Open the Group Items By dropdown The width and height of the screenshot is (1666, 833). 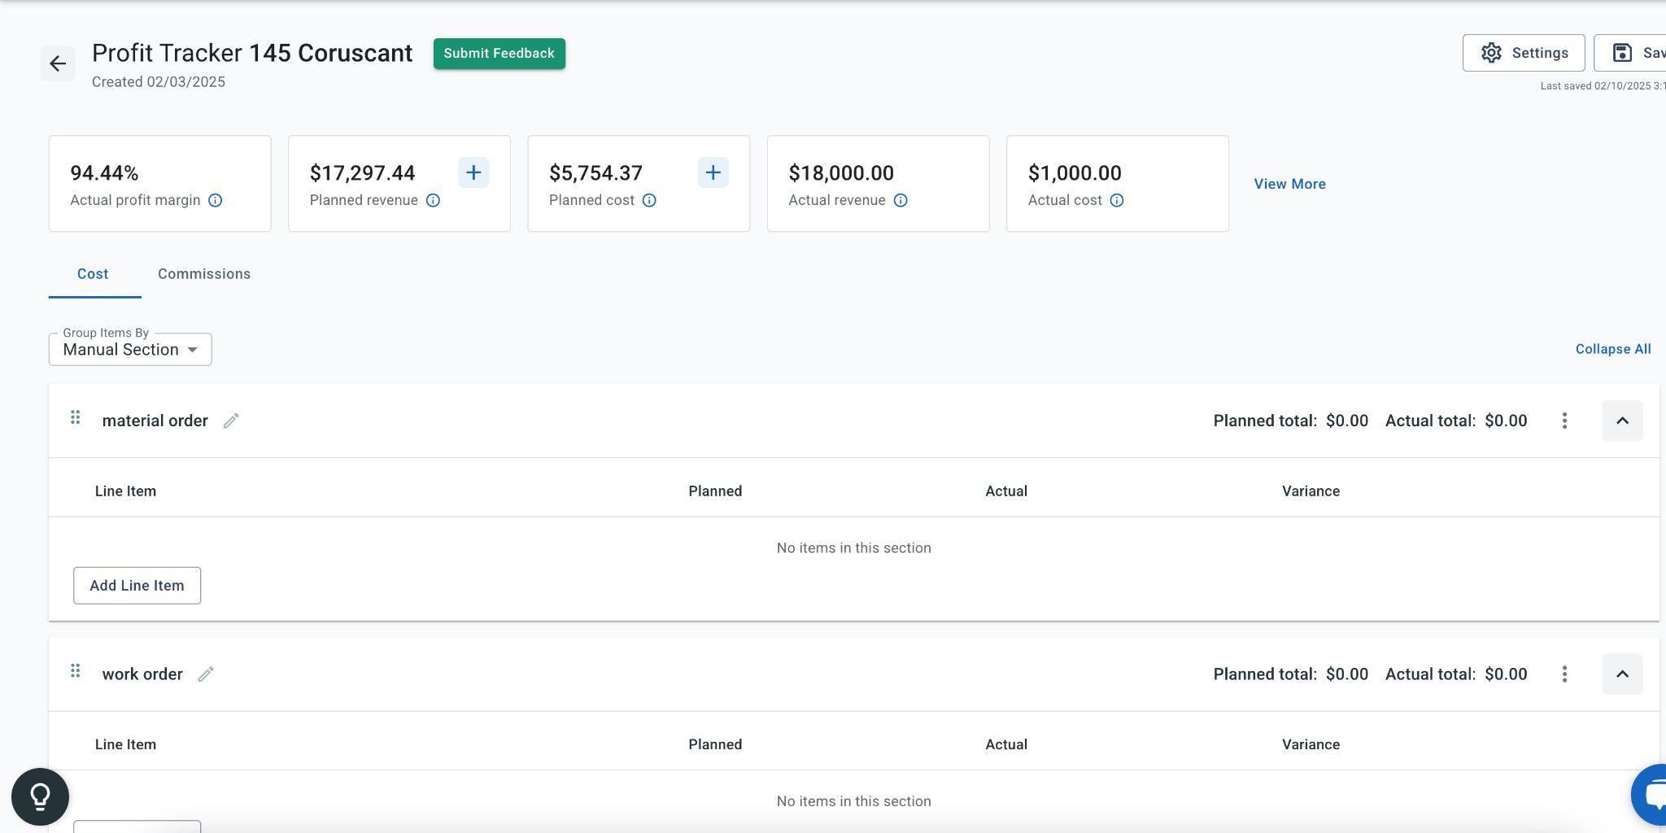click(x=130, y=350)
